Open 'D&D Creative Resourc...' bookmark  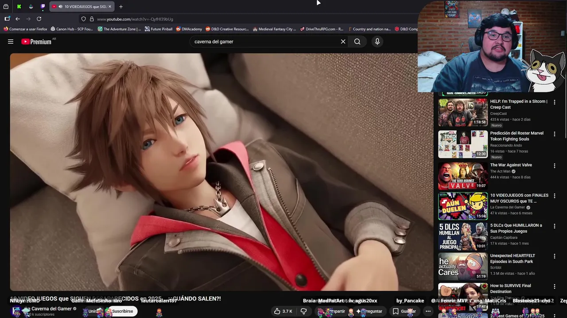pos(227,29)
